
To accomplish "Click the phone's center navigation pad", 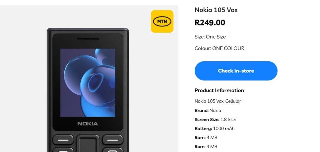I will tap(88, 144).
